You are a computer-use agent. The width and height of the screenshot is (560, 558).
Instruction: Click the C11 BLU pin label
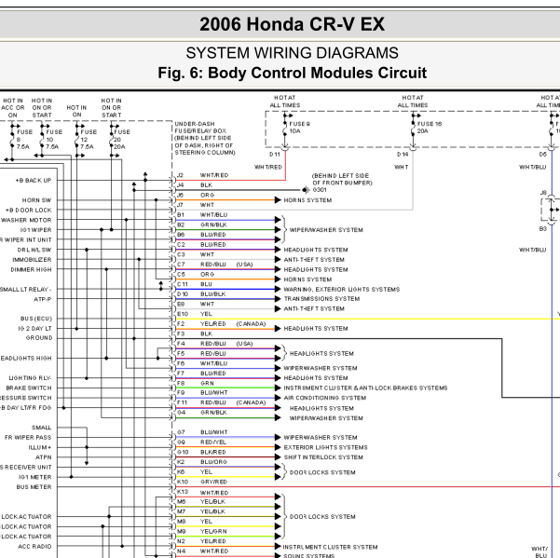point(195,284)
